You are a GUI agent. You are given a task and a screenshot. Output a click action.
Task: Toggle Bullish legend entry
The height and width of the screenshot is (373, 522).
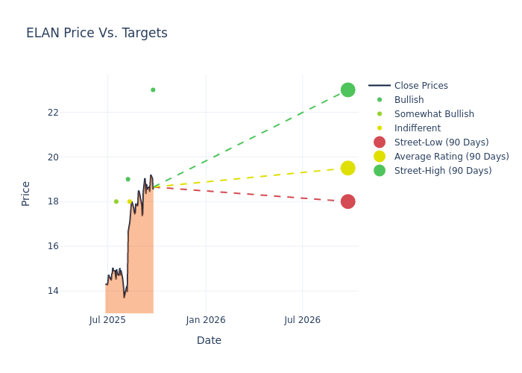(x=409, y=100)
